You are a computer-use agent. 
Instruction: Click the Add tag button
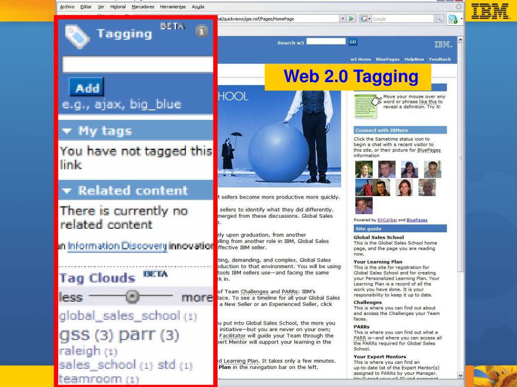click(x=87, y=88)
